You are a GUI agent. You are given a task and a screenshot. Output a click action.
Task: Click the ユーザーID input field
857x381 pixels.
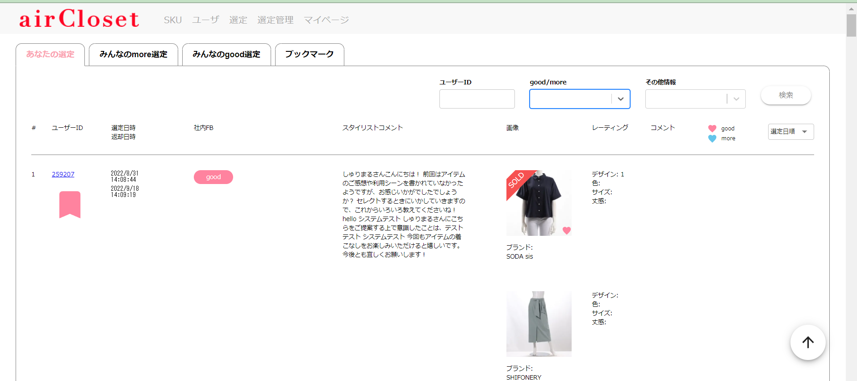click(477, 99)
